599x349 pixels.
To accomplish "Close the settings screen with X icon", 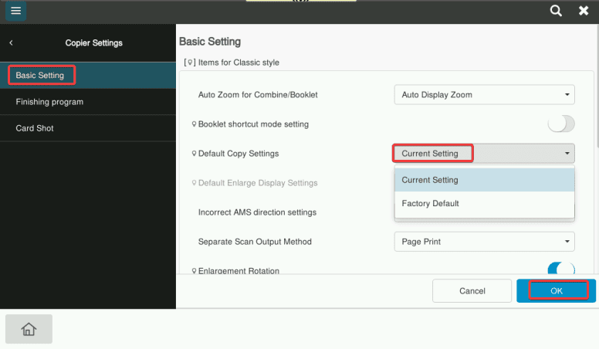I will tap(584, 11).
